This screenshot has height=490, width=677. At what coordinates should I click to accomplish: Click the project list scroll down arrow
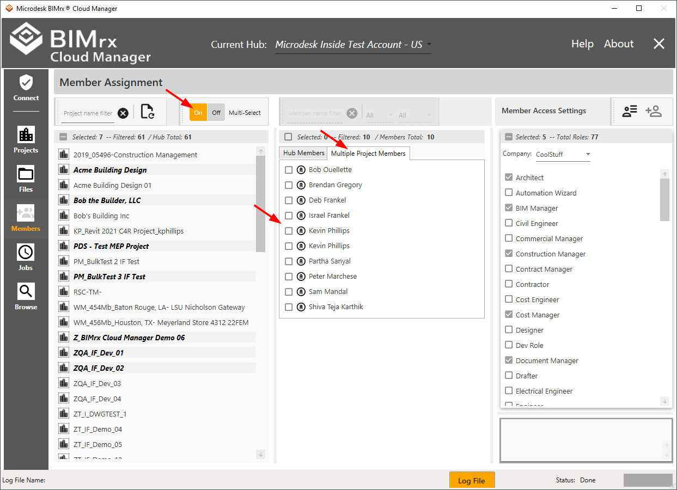point(260,454)
